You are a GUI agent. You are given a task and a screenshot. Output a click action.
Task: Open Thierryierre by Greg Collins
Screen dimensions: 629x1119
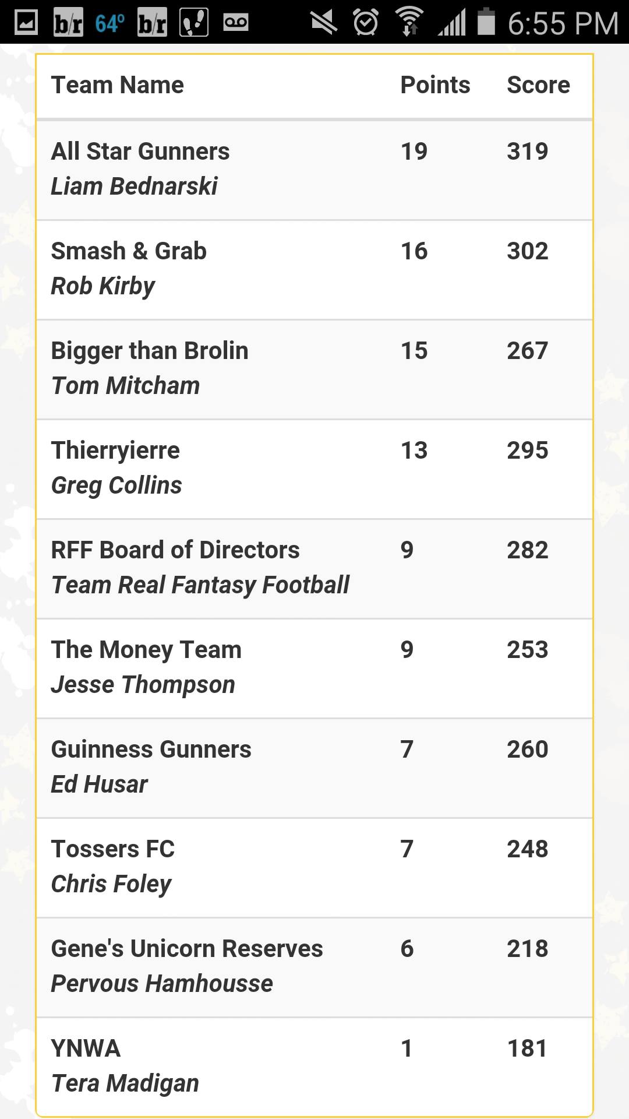[x=314, y=469]
